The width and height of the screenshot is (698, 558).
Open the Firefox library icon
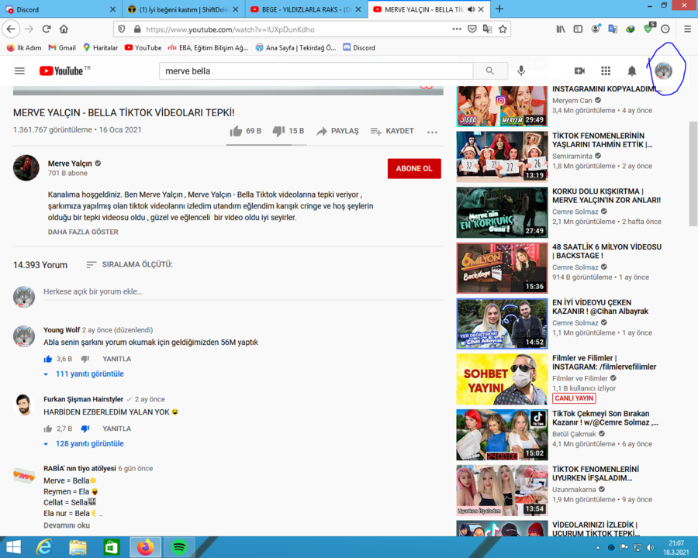(561, 29)
